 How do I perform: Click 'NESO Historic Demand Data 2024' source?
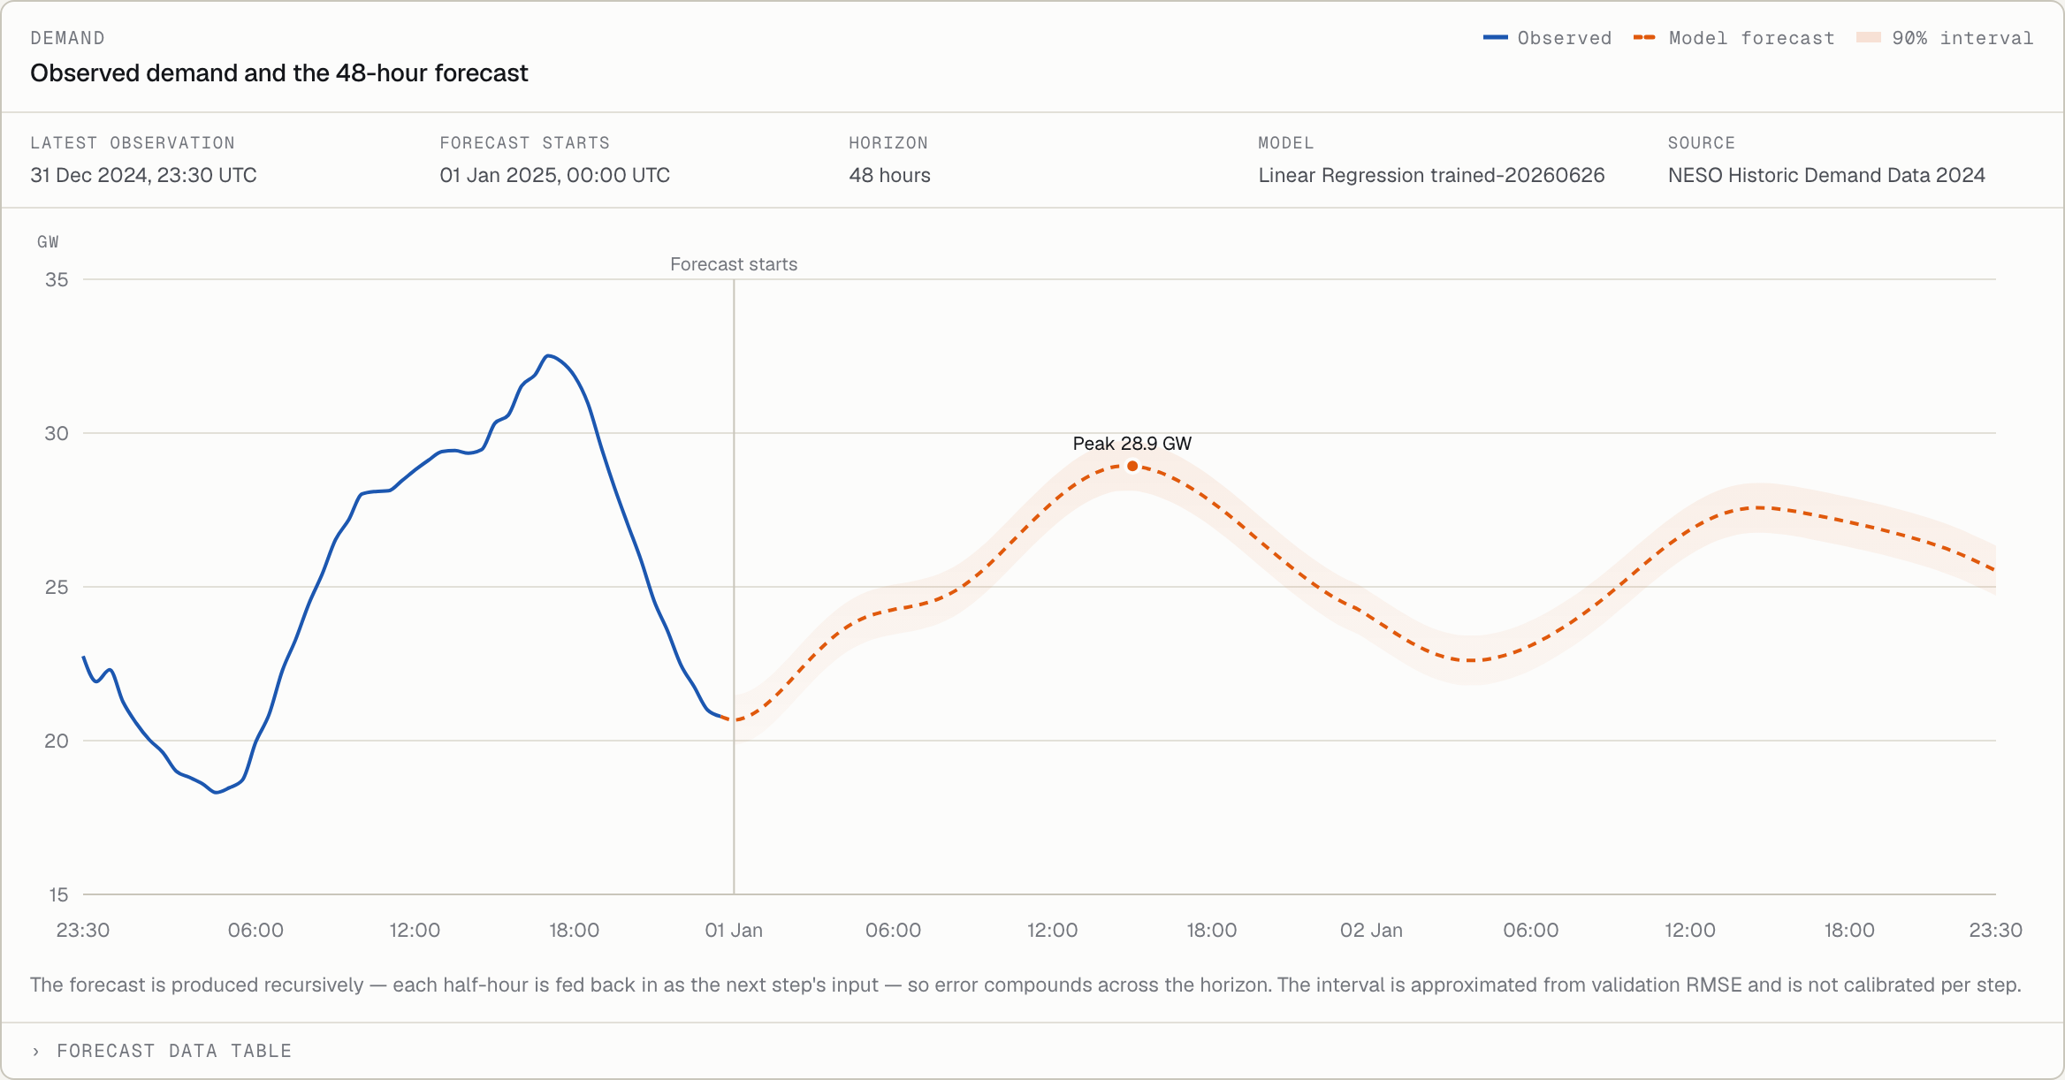coord(1826,175)
